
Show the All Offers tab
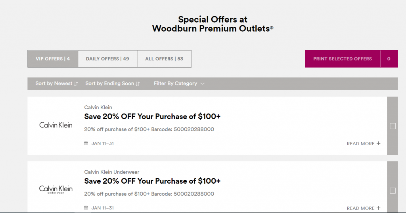tap(164, 59)
